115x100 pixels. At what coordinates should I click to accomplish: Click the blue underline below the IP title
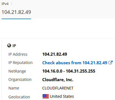pos(16,19)
